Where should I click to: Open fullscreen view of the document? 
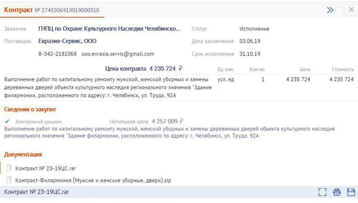(322, 192)
